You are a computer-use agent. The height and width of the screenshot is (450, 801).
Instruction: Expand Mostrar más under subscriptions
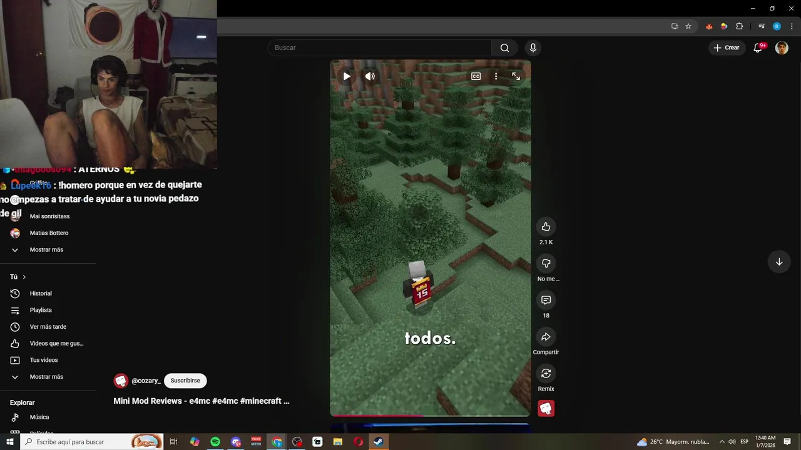tap(48, 250)
